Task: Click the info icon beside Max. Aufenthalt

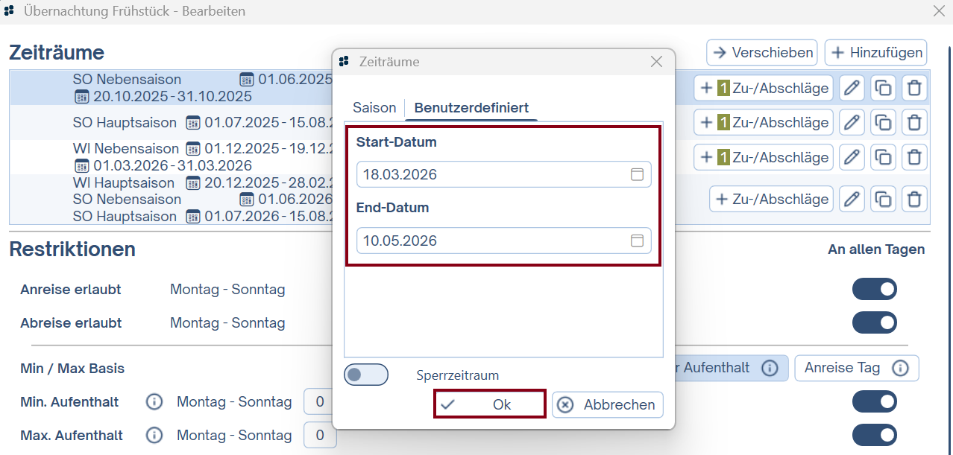Action: tap(154, 435)
